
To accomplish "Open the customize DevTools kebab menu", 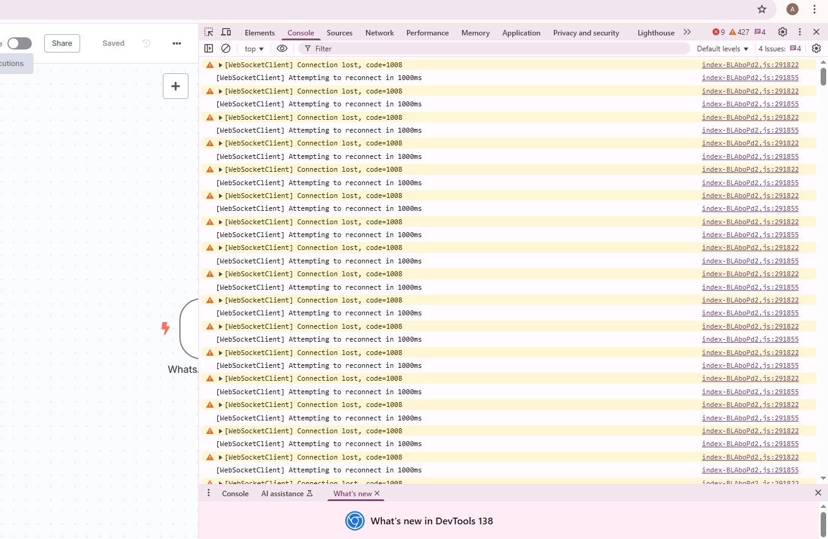I will pyautogui.click(x=799, y=32).
